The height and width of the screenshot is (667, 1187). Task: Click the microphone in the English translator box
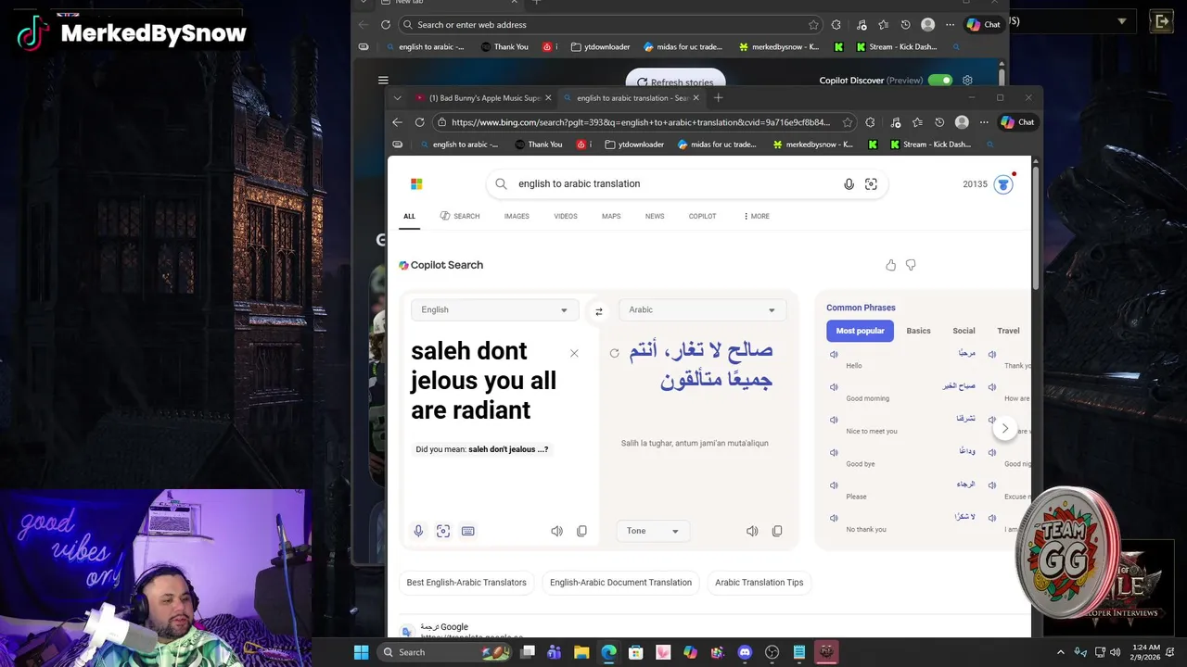[418, 531]
